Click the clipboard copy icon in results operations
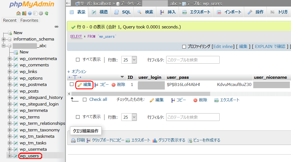The width and height of the screenshot is (291, 162). pos(88,141)
